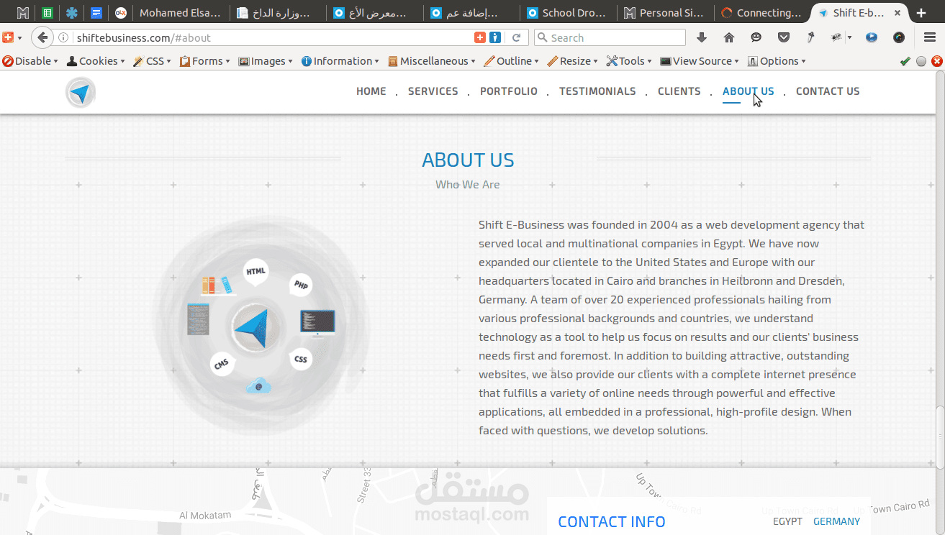Open the pinned Gmail tab
The height and width of the screenshot is (535, 945).
coord(23,13)
